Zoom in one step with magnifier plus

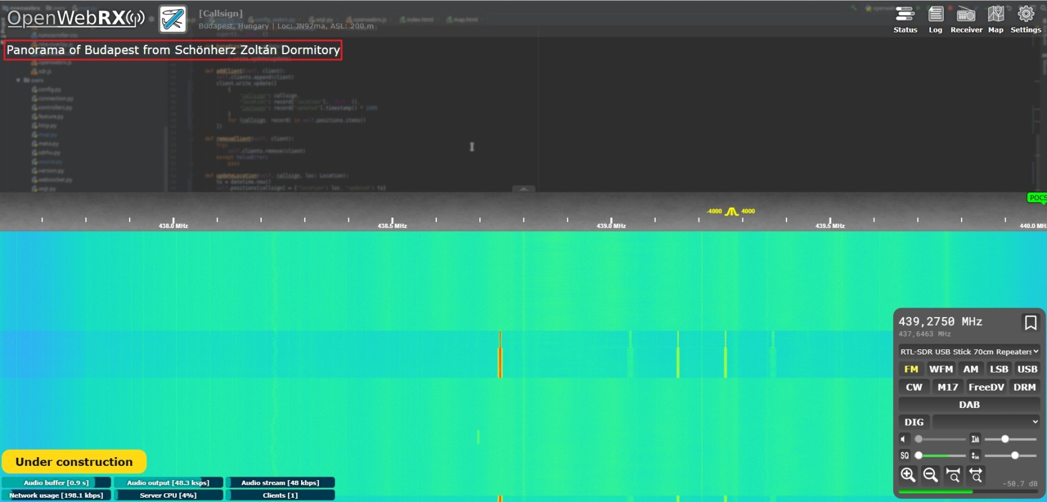(908, 475)
